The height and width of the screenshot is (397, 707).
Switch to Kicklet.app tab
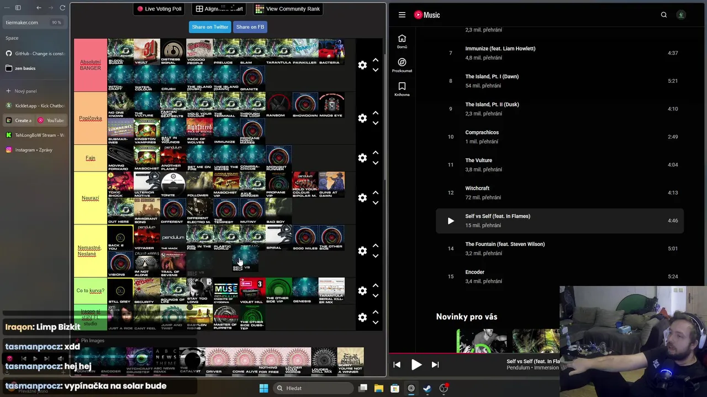click(34, 105)
